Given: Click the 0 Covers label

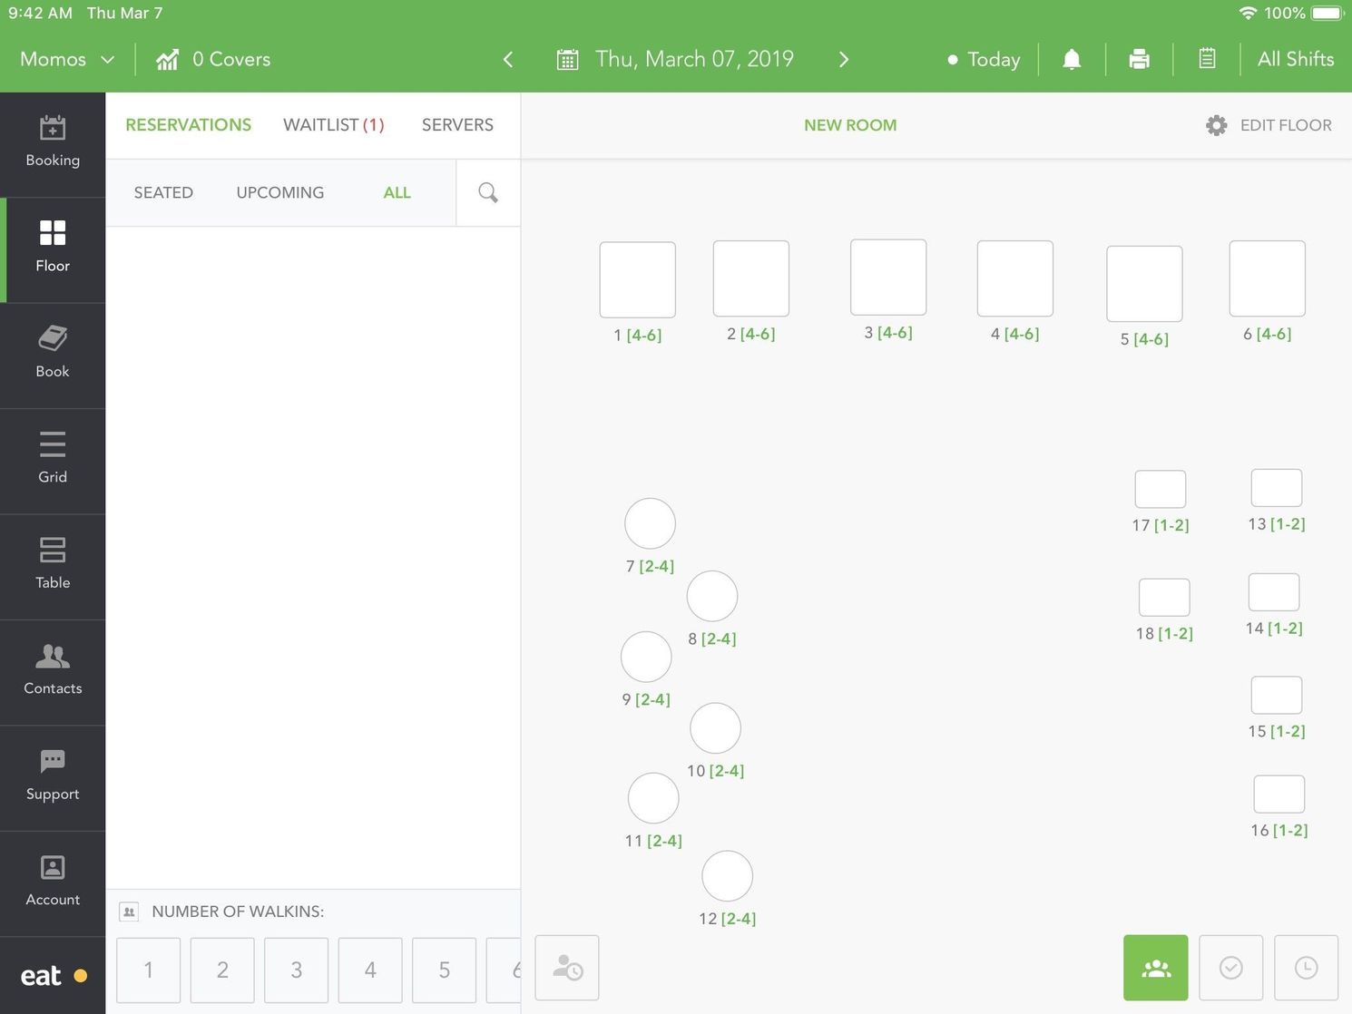Looking at the screenshot, I should pos(231,60).
